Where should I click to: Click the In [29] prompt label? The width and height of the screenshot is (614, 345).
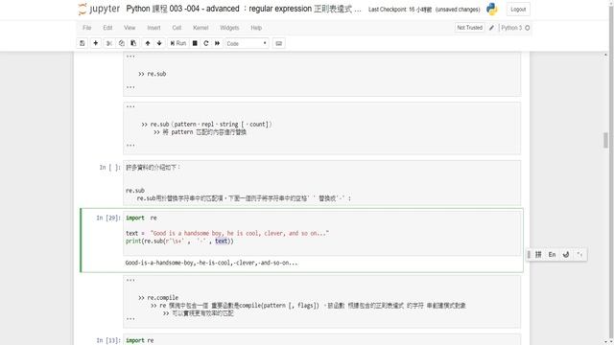(x=108, y=218)
